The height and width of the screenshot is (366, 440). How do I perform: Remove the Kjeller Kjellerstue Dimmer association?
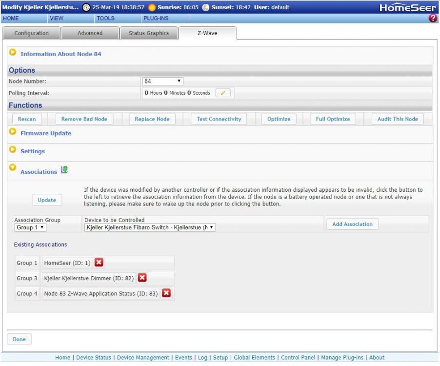pyautogui.click(x=142, y=278)
